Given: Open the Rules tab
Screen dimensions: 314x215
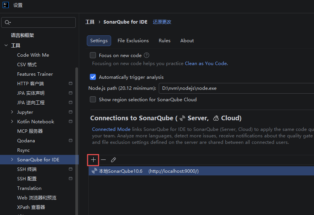Looking at the screenshot, I should click(164, 41).
